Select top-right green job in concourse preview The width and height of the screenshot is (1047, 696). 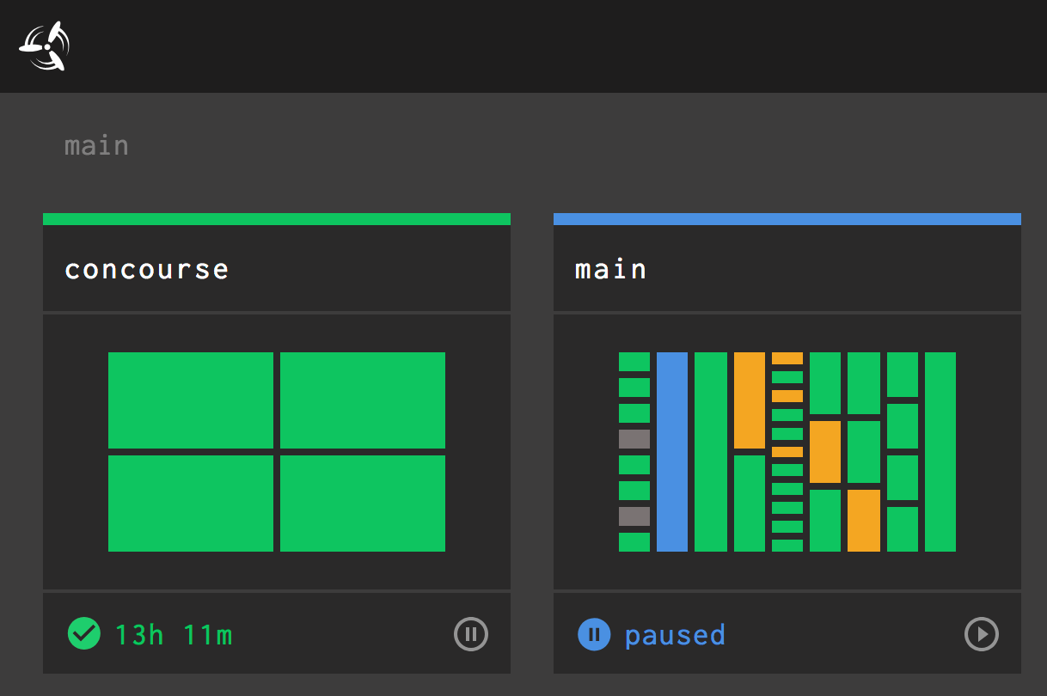click(x=362, y=400)
